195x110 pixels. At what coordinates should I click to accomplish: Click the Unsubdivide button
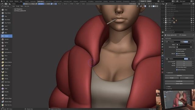[x=179, y=81]
